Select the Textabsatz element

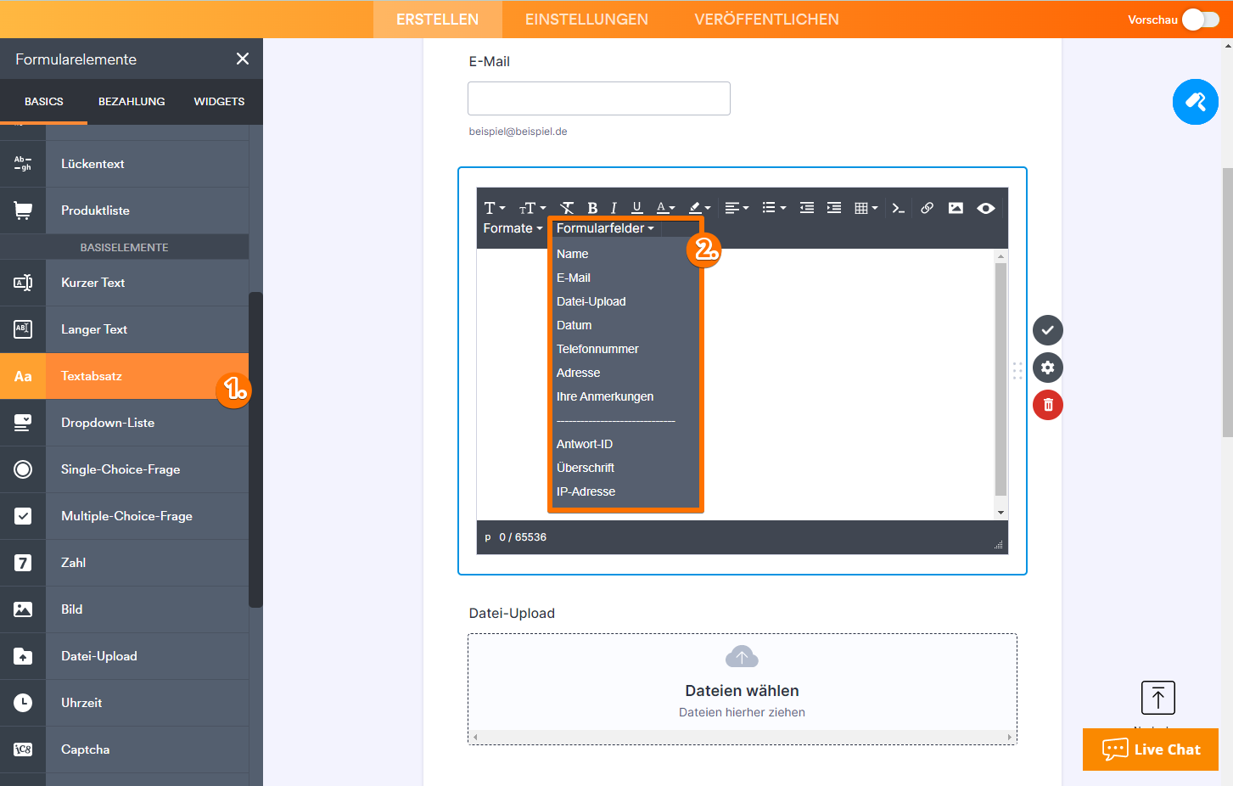[125, 376]
